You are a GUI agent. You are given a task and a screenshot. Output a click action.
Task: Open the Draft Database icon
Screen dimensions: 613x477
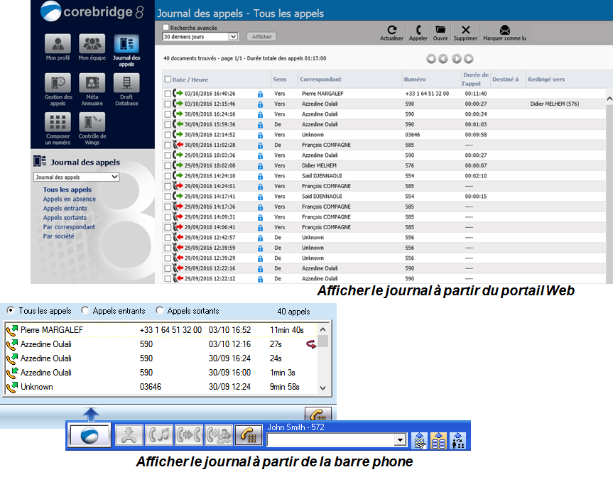(x=126, y=83)
